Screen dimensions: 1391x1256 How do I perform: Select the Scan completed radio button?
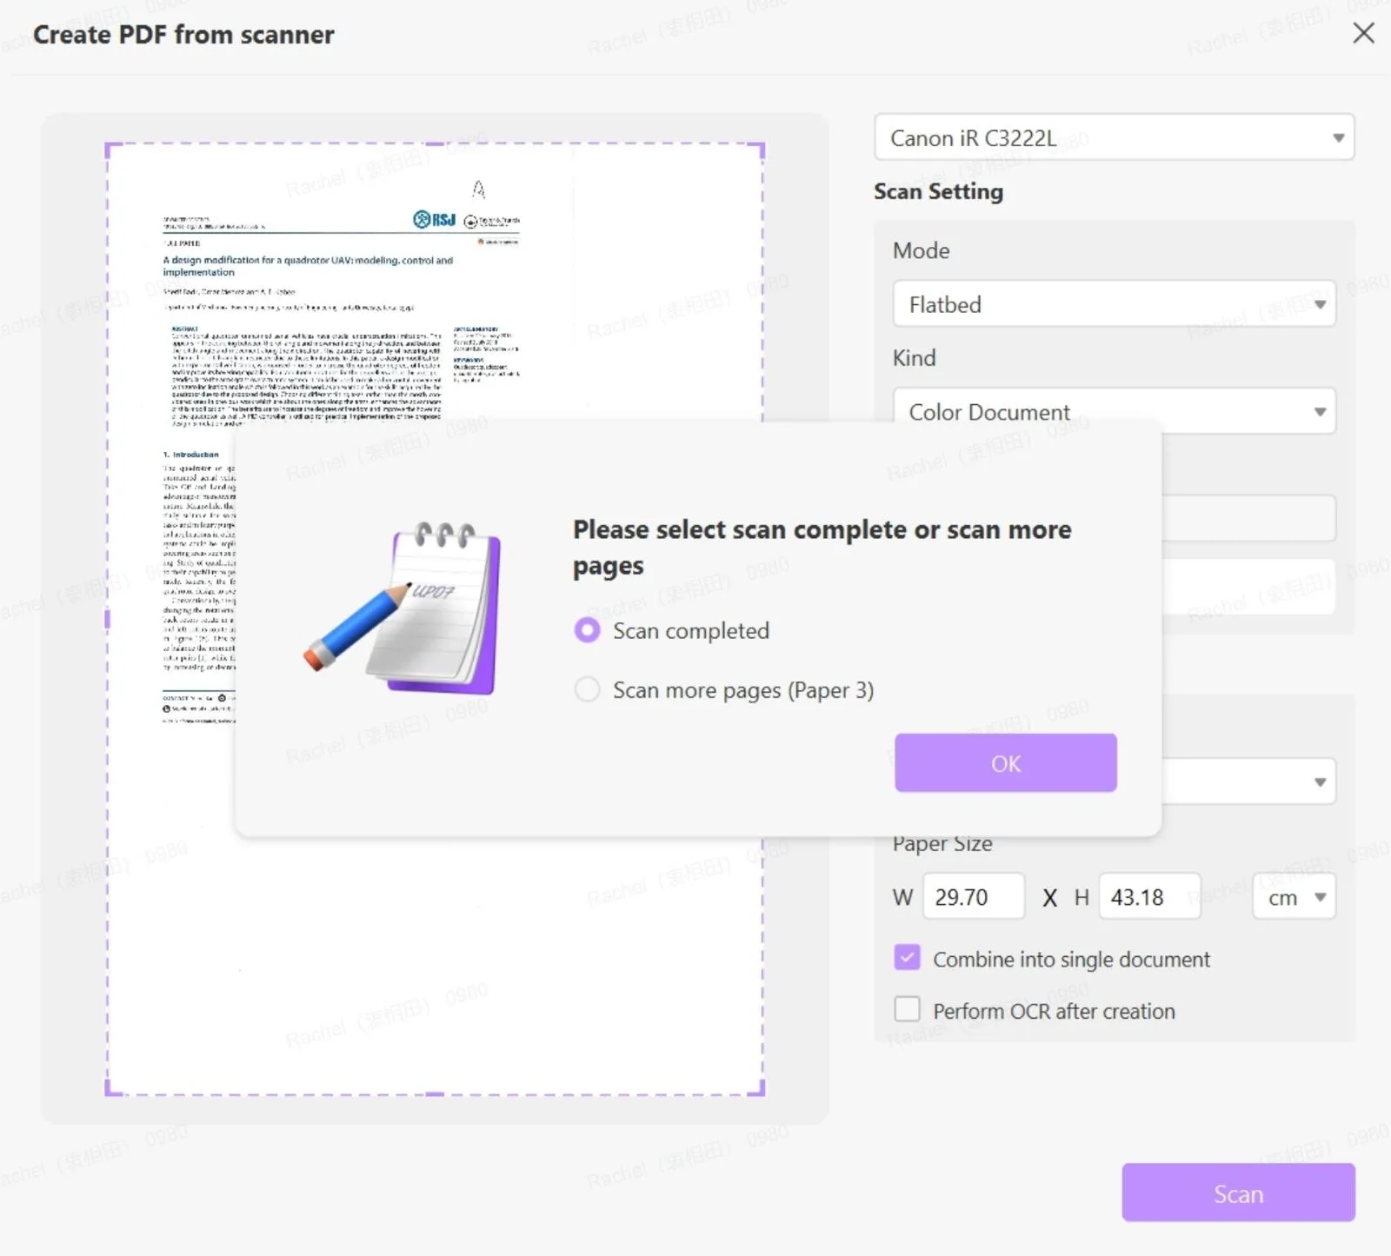(x=588, y=630)
